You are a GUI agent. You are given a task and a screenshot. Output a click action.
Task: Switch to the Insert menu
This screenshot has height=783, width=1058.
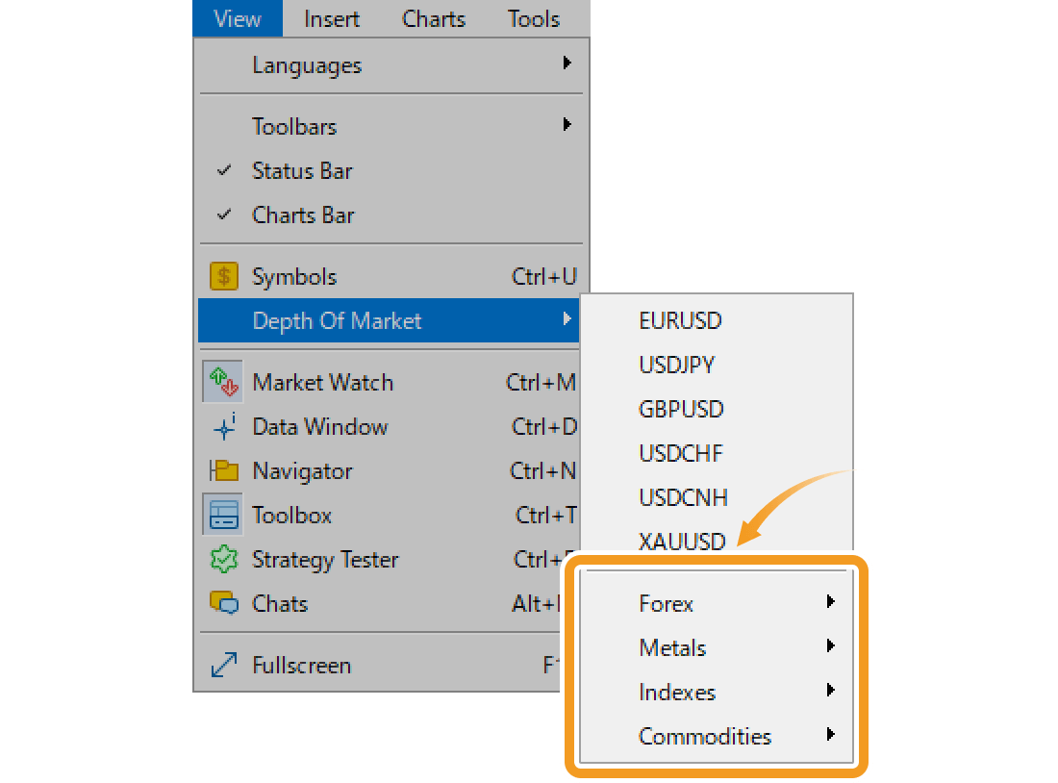tap(331, 18)
